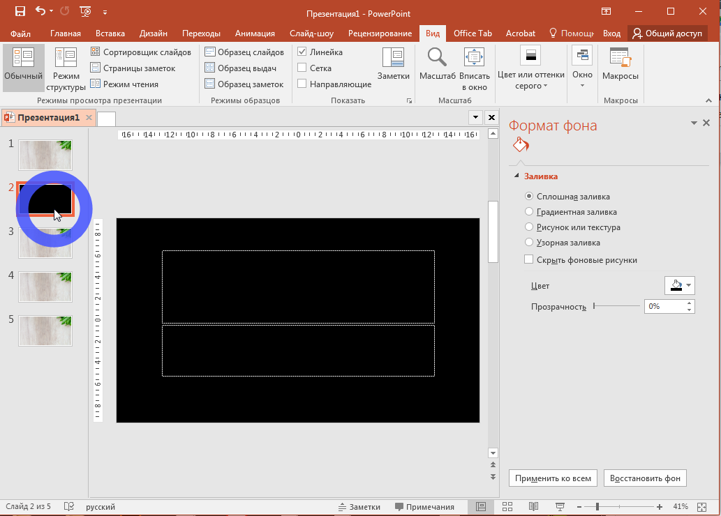Enable the Сетка gridlines checkbox
Image resolution: width=721 pixels, height=516 pixels.
[302, 68]
